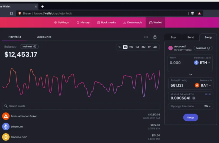This screenshot has height=143, width=219.
Task: Click the Account 1 name in the swap panel
Action: [180, 46]
